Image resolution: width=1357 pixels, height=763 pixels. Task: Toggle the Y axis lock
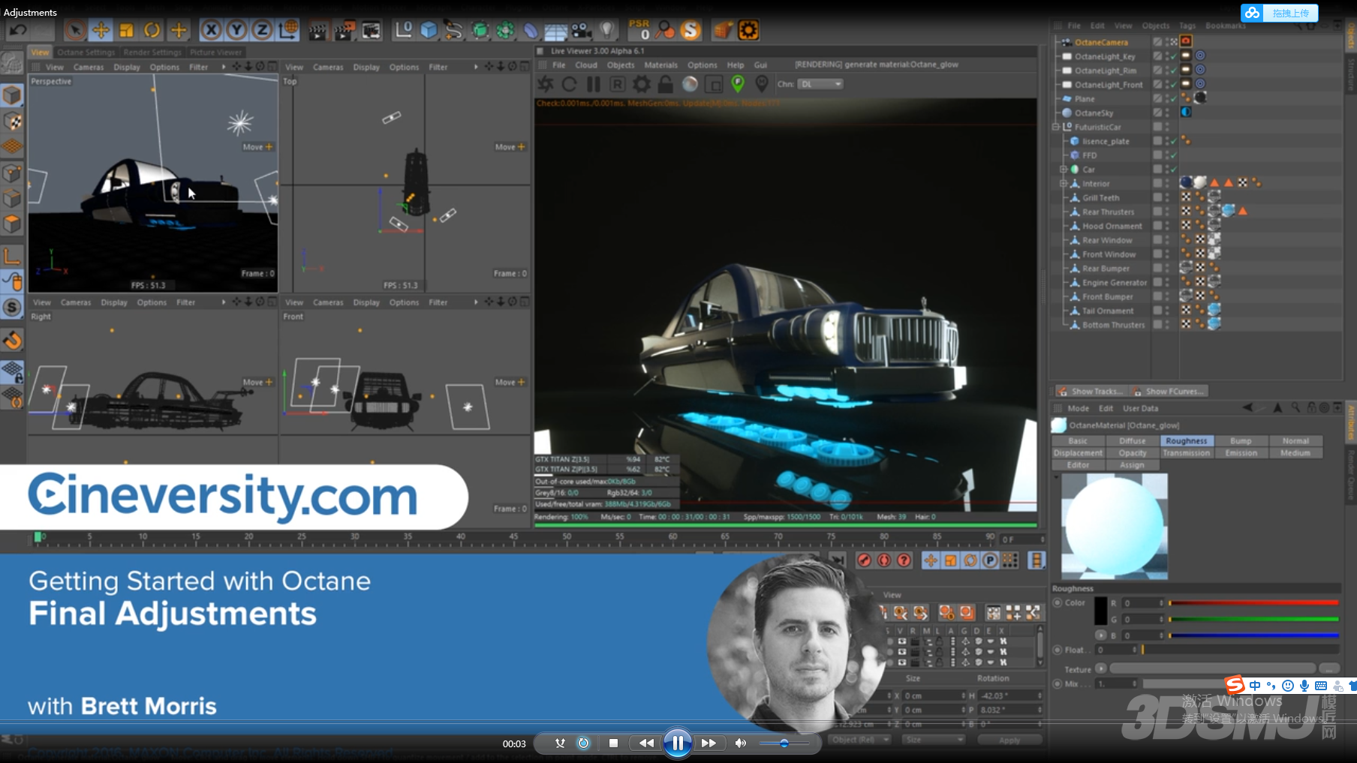[236, 30]
